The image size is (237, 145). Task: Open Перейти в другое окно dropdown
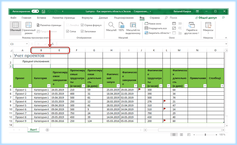192,28
